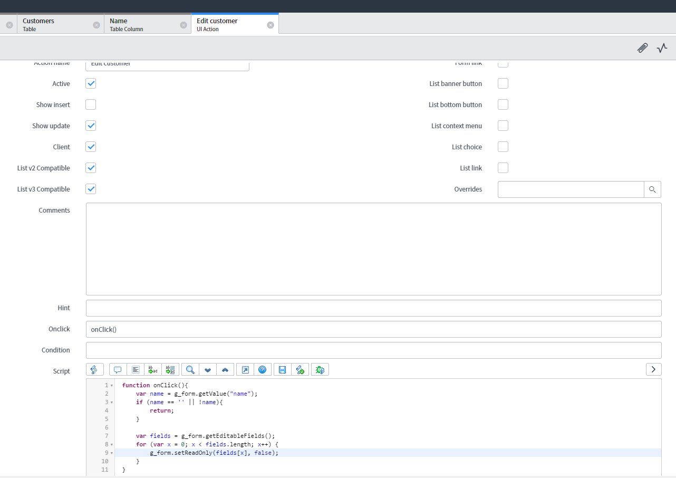676x478 pixels.
Task: Uncheck the Active checkbox
Action: tap(91, 83)
